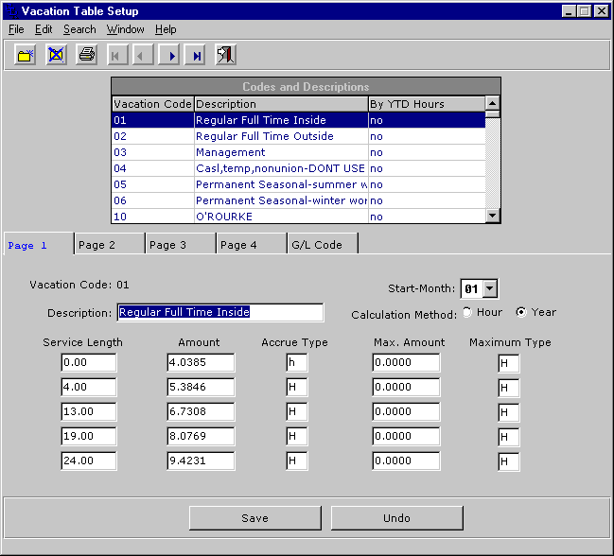Click the delete record icon

tap(56, 56)
